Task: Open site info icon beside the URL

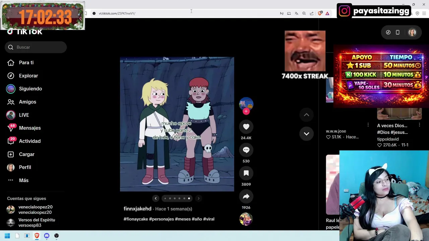Action: (94, 13)
